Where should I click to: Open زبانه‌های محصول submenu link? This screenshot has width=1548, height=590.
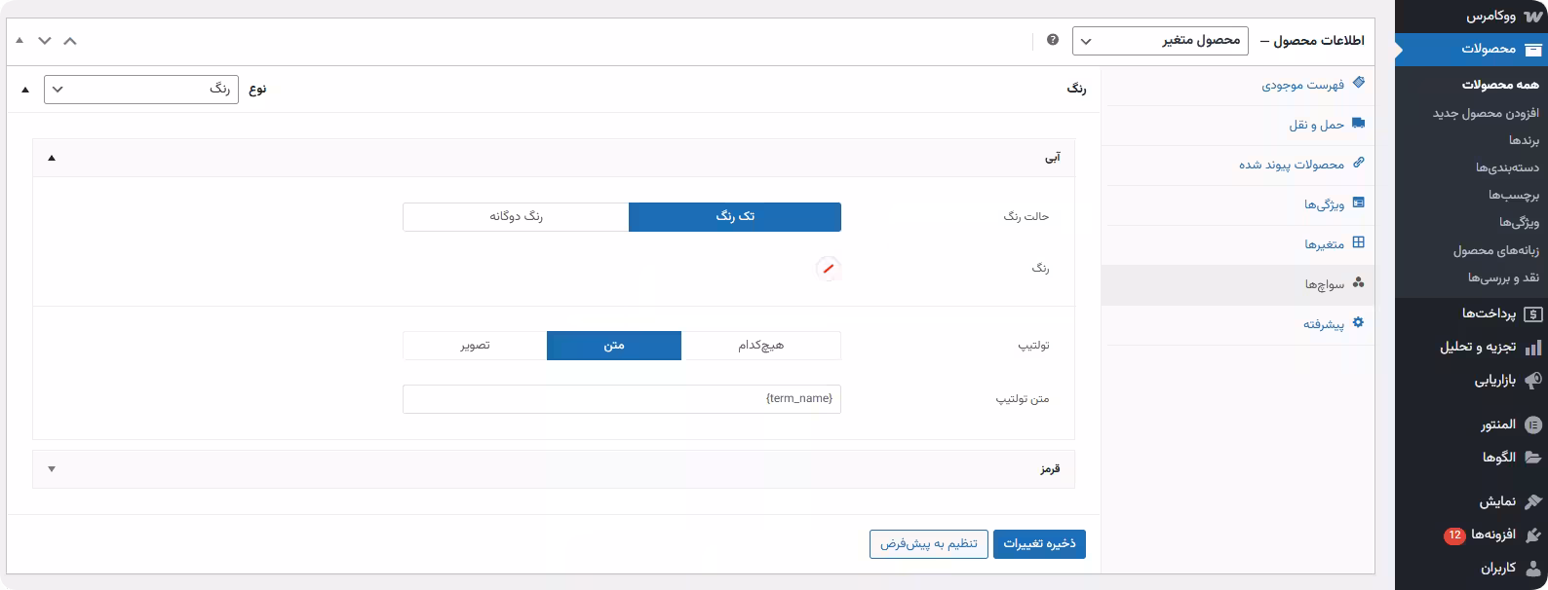click(x=1496, y=250)
